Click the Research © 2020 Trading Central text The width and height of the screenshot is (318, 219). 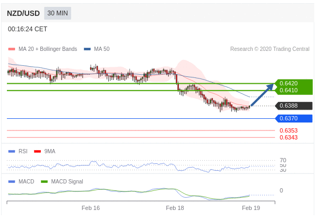[270, 49]
